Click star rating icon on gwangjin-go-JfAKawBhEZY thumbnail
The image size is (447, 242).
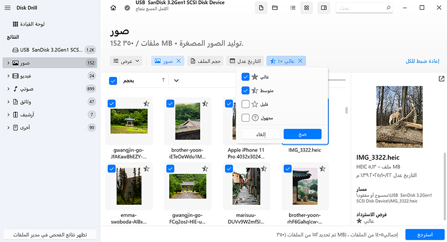tap(146, 104)
